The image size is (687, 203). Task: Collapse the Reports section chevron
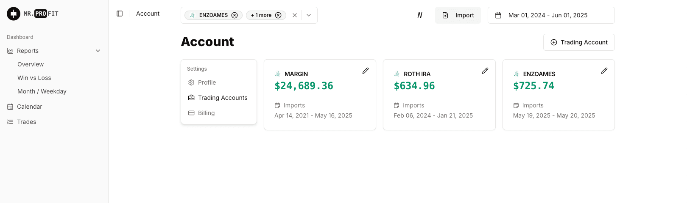[98, 51]
